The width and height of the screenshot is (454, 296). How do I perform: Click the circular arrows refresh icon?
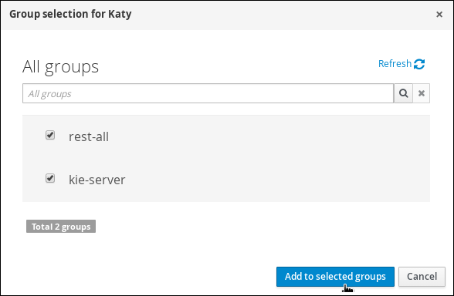coord(419,64)
